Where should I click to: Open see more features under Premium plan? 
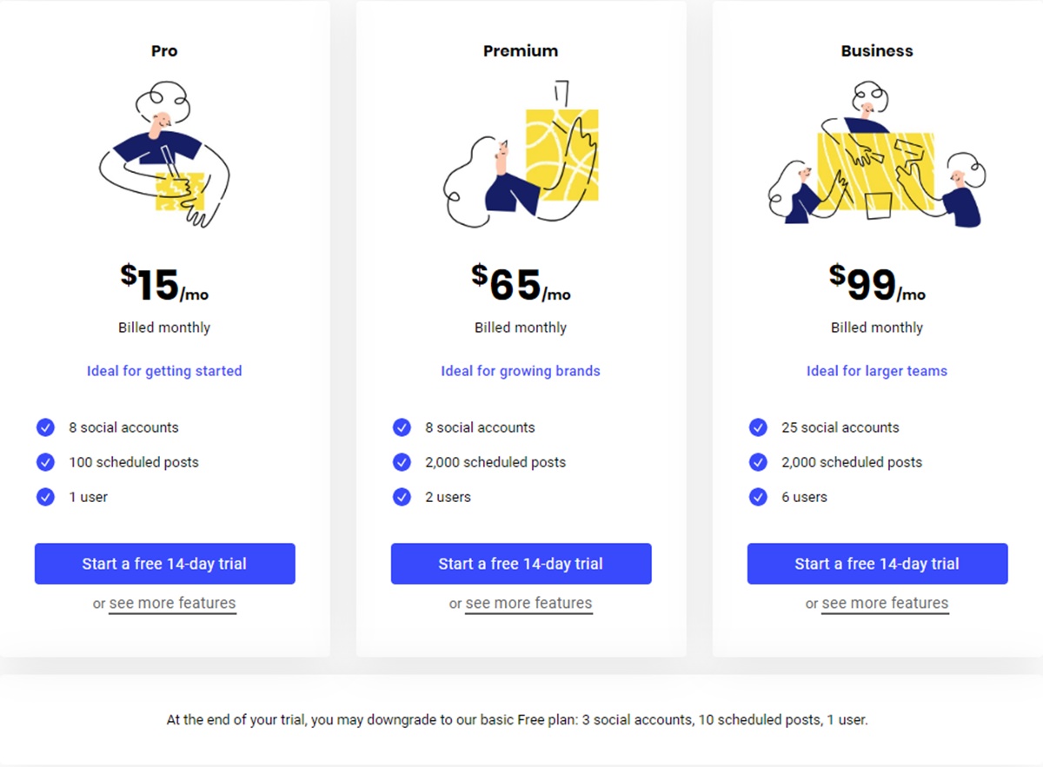[528, 603]
